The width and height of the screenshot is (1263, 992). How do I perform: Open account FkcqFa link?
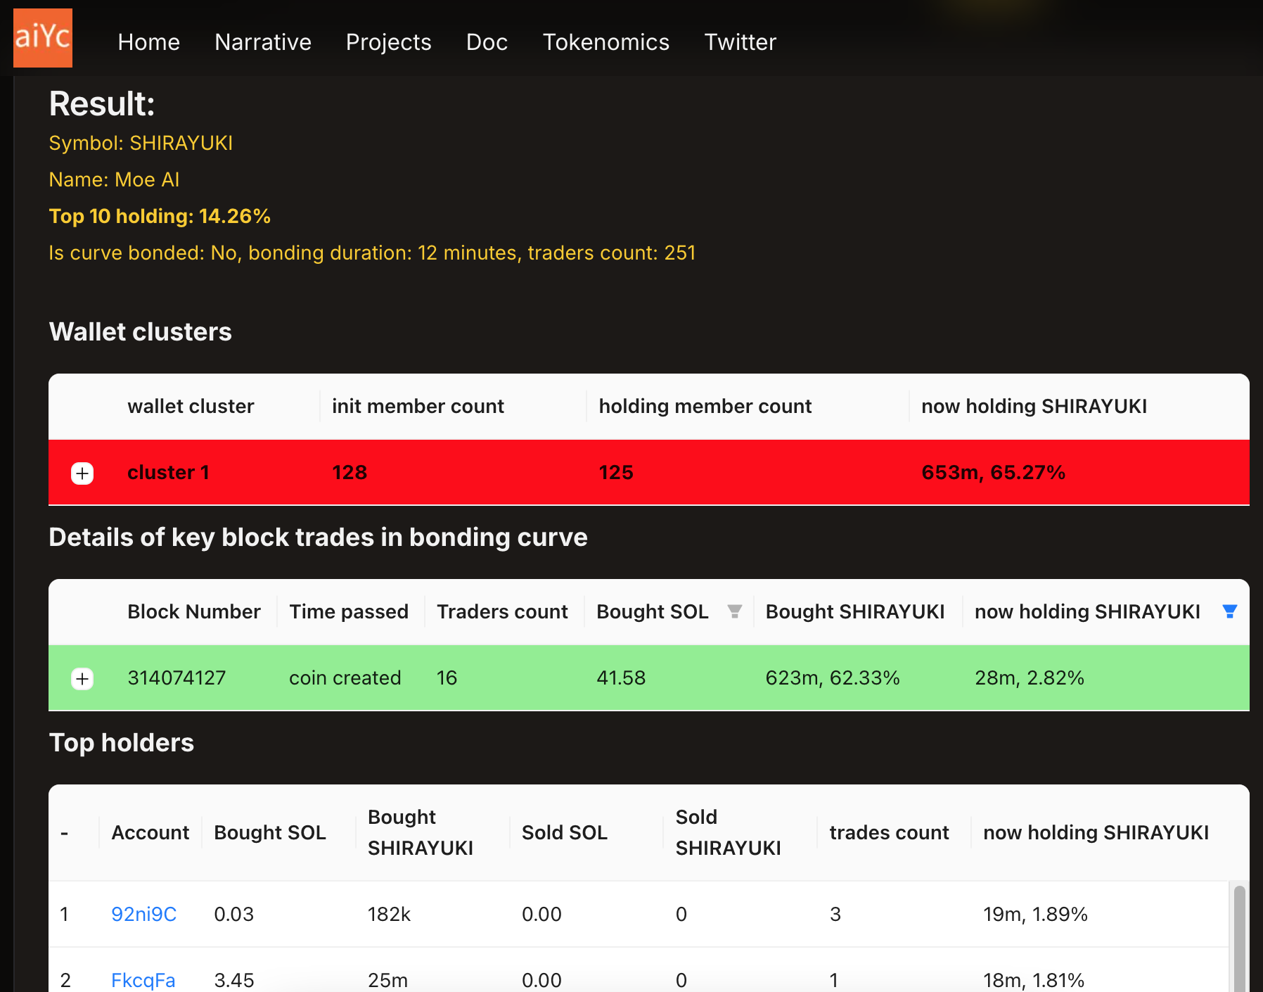143,979
